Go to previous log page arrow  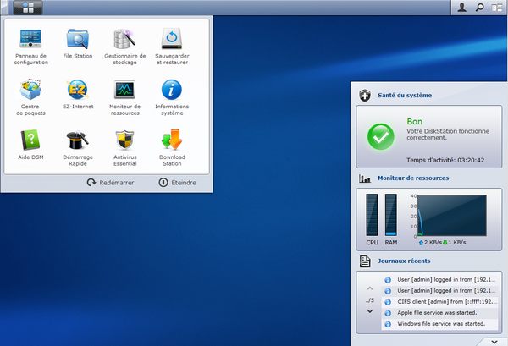[x=370, y=288]
